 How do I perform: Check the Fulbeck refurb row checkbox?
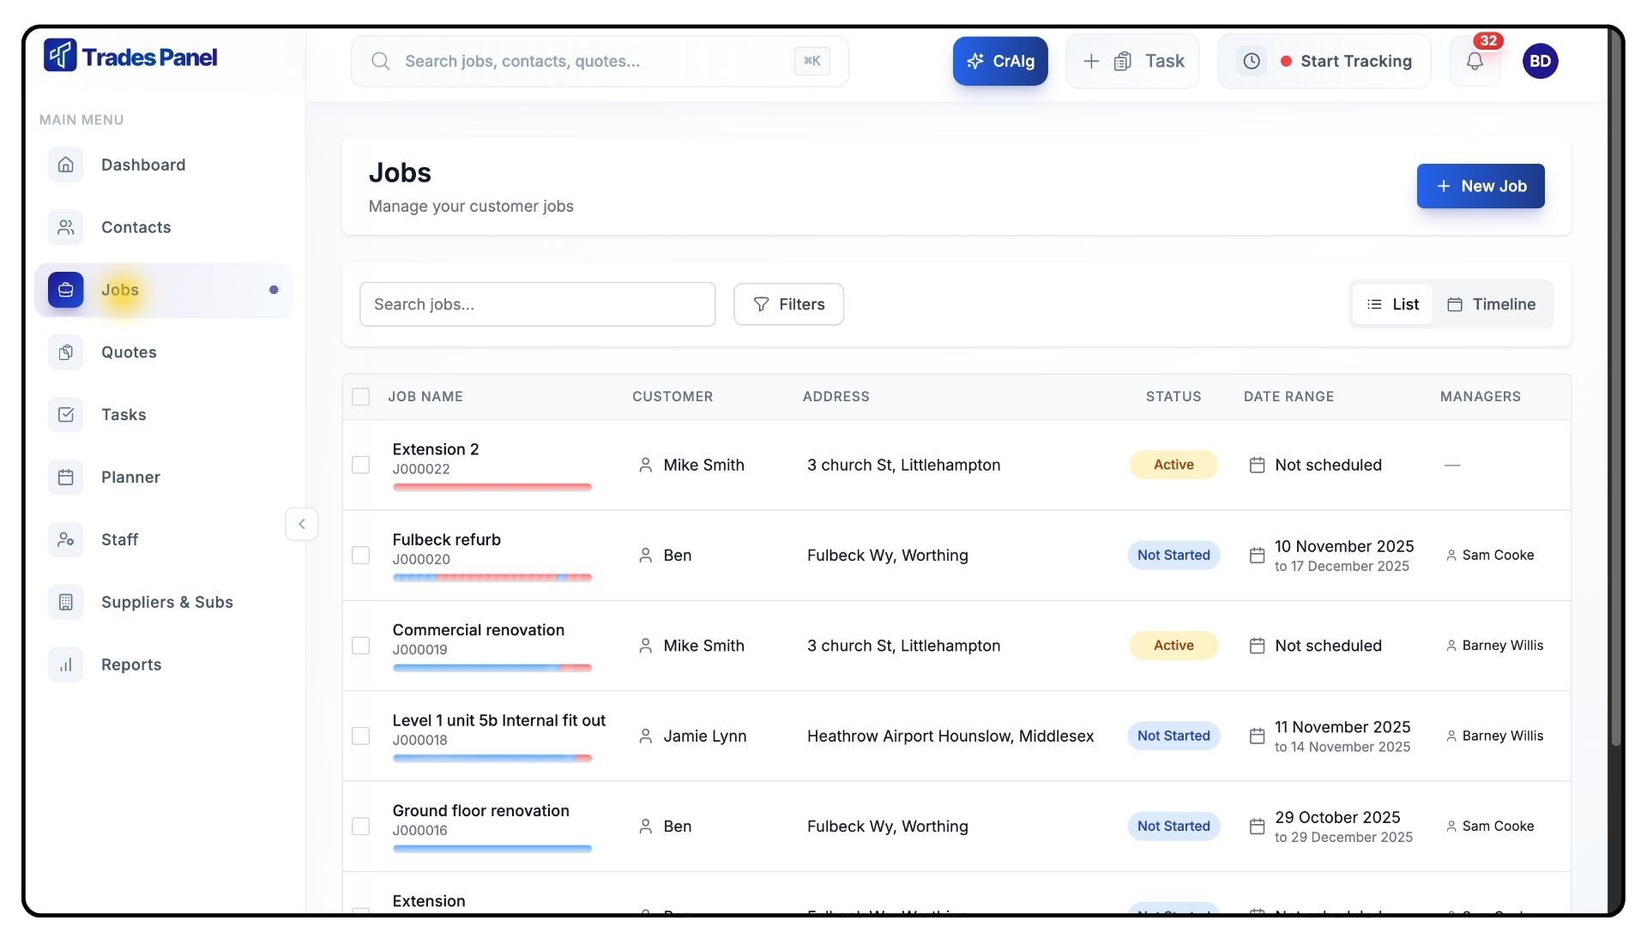point(361,556)
